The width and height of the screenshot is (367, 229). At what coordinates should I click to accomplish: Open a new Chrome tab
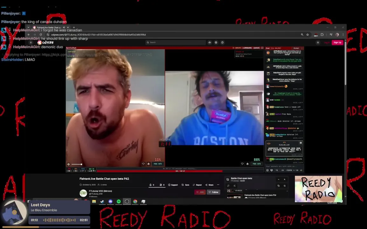click(74, 27)
